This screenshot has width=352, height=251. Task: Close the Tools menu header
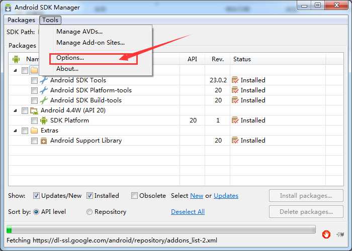pos(50,20)
